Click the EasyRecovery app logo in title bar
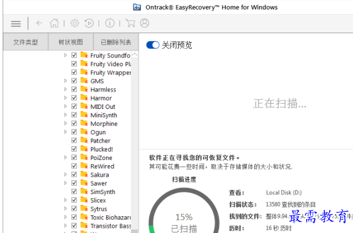This screenshot has height=233, width=353. 137,7
